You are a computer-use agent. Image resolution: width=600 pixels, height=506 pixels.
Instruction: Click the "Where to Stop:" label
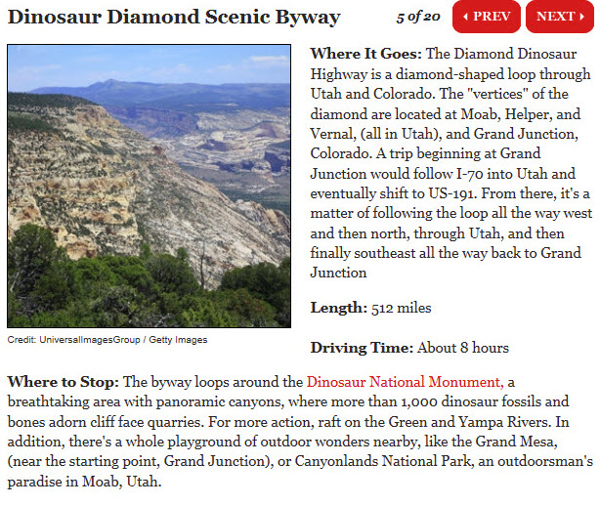(x=63, y=382)
